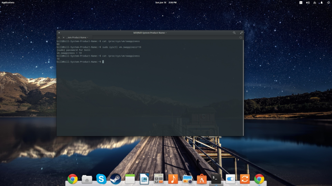Launch Steam from the dock
Image resolution: width=332 pixels, height=186 pixels.
pos(116,179)
